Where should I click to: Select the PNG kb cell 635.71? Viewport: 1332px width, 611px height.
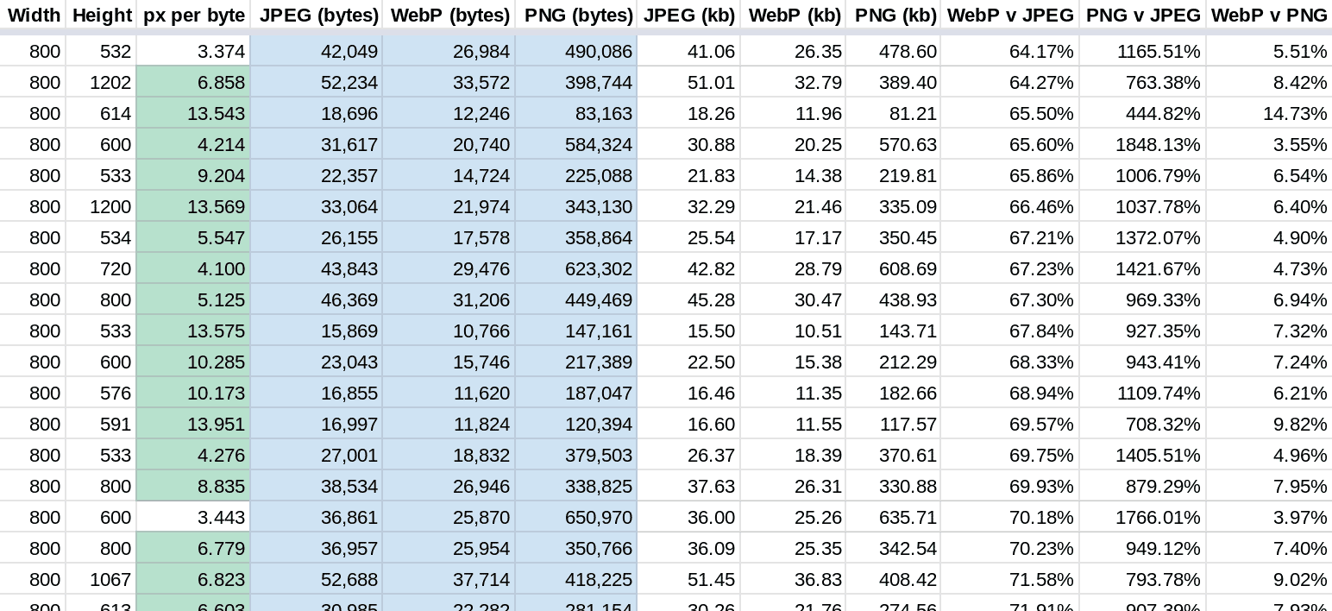894,518
